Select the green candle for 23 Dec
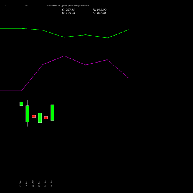Image resolution: width=193 pixels, height=193 pixels. 40,118
